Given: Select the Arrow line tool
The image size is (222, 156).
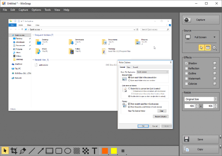Looking at the screenshot, I should (41, 150).
